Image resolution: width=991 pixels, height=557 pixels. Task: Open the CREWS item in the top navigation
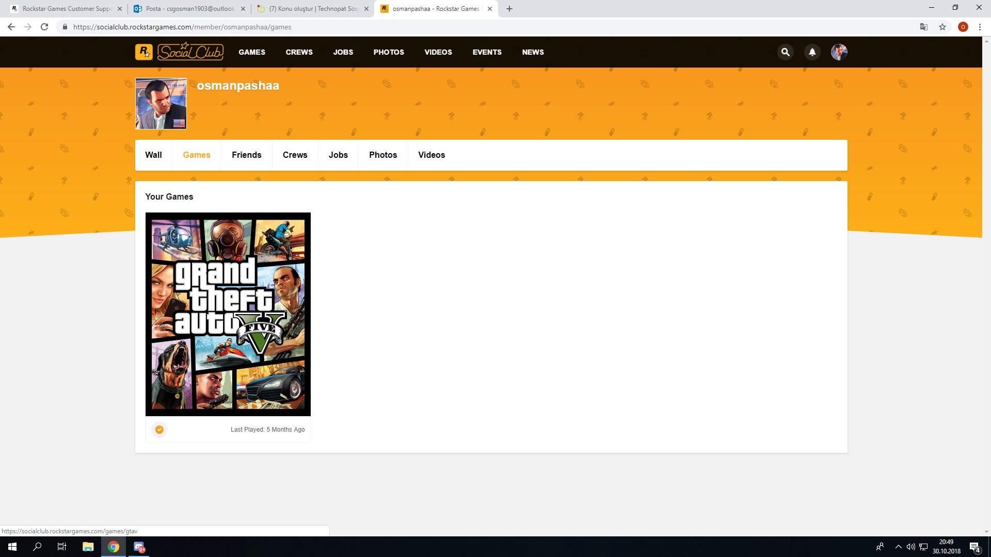tap(299, 52)
